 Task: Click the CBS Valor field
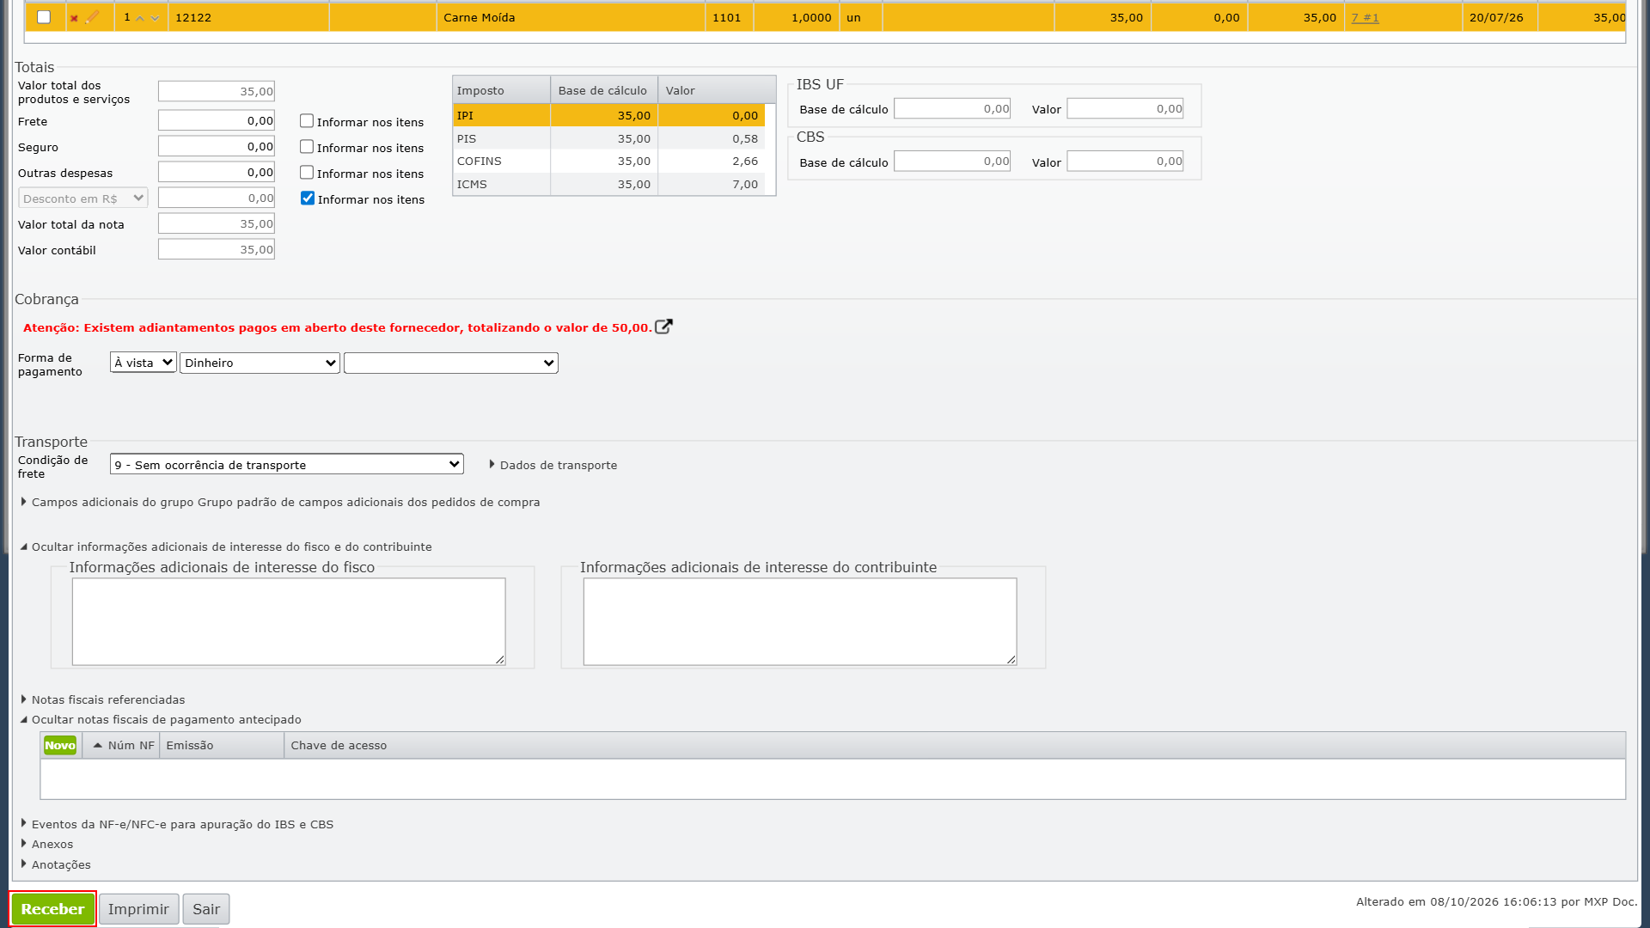[1125, 161]
